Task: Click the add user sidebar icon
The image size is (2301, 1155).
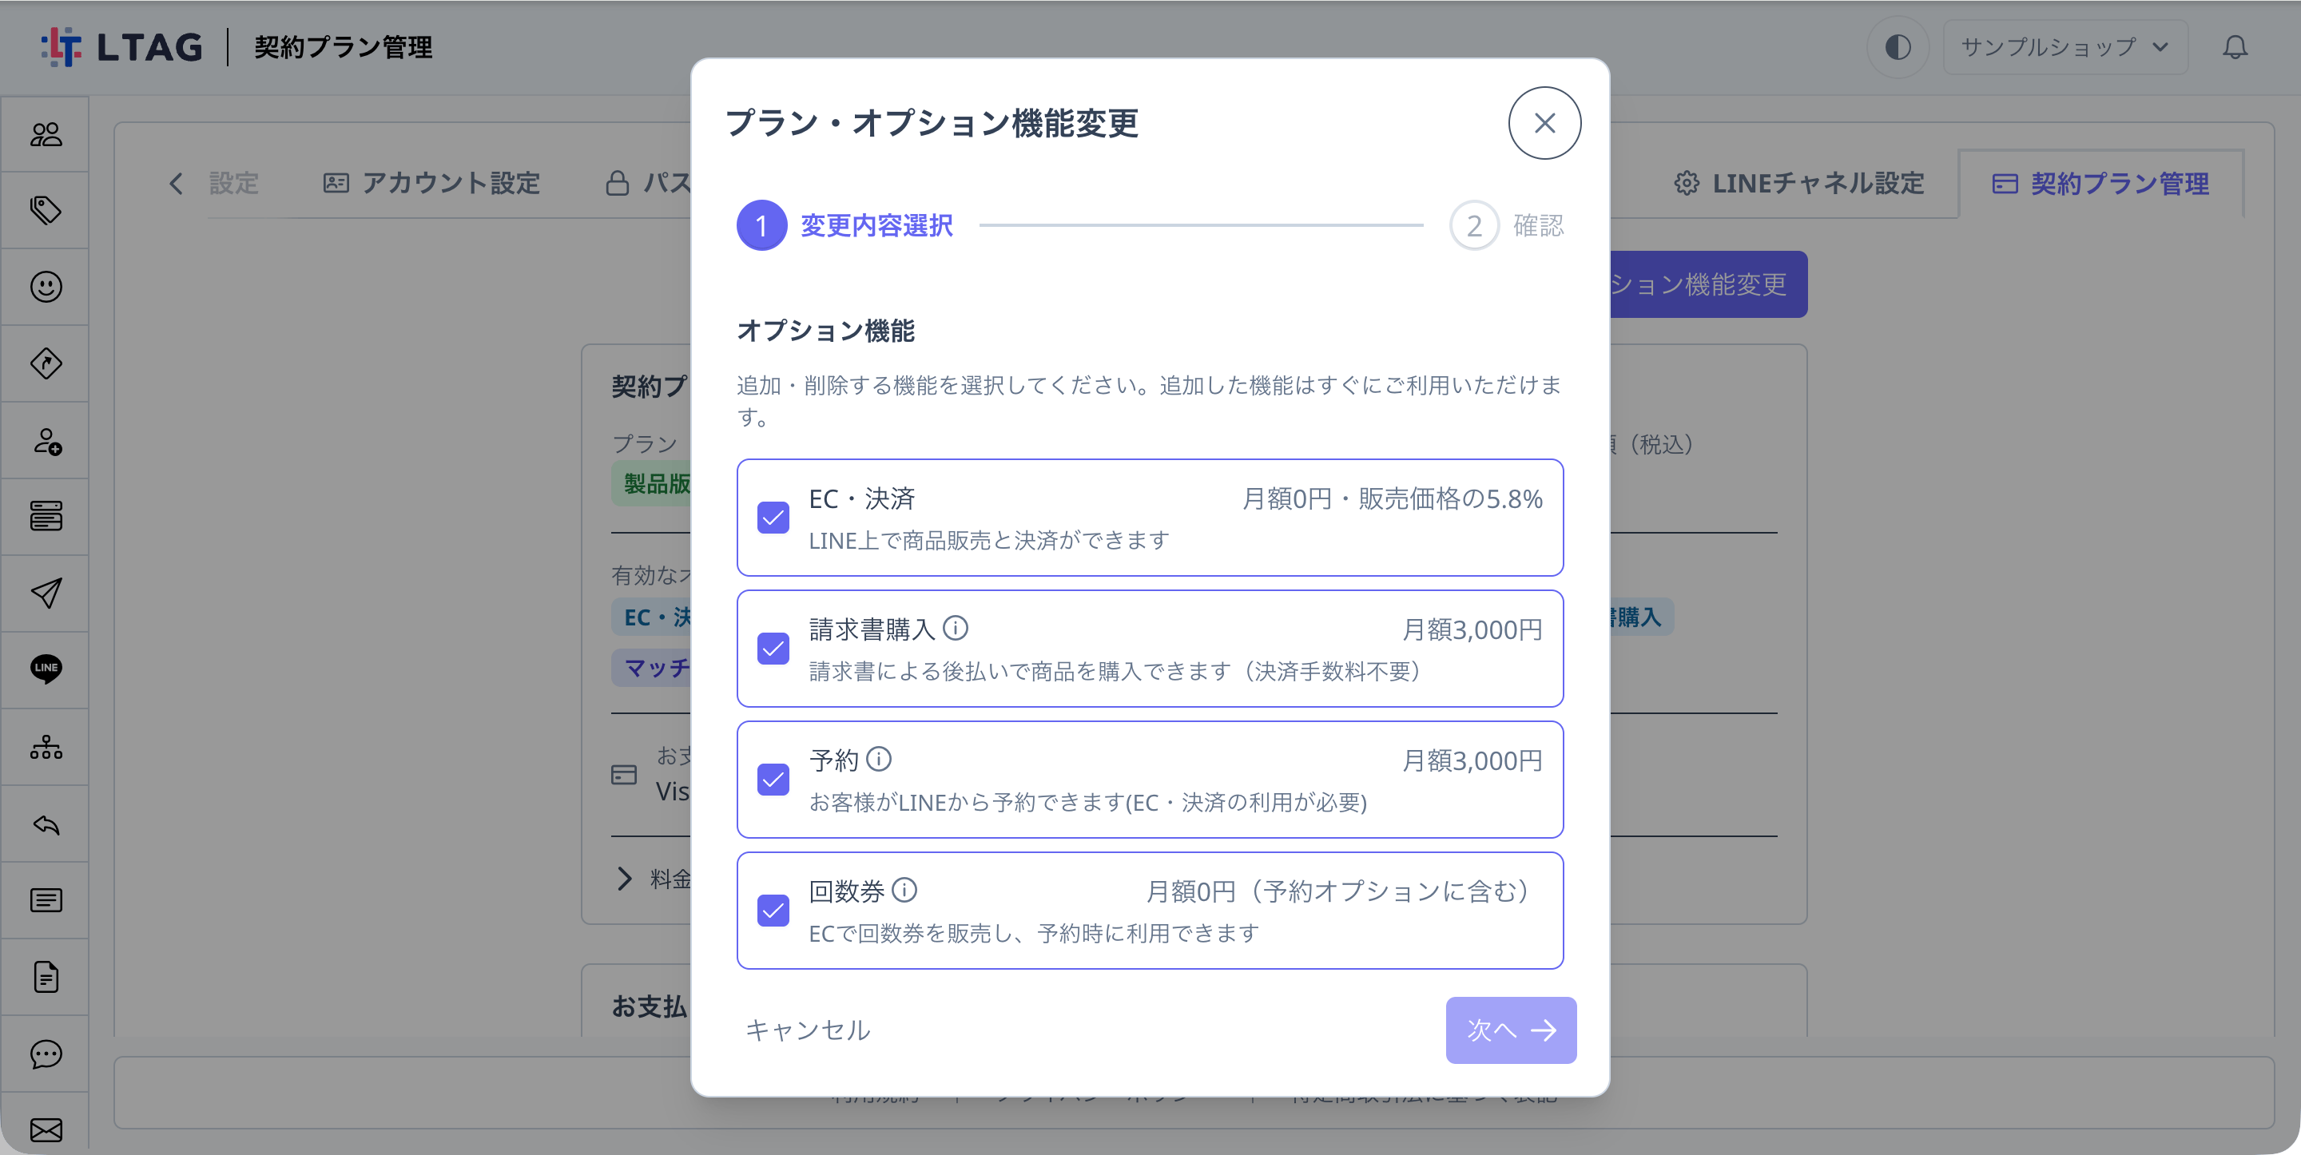Action: [46, 440]
